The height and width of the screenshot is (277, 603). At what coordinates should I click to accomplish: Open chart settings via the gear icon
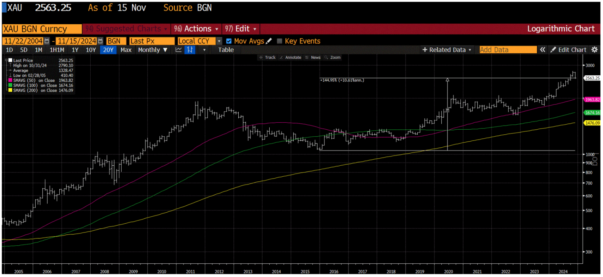coord(595,50)
